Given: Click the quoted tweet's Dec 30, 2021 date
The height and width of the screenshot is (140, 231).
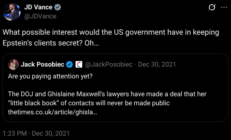Looking at the screenshot, I should (157, 65).
